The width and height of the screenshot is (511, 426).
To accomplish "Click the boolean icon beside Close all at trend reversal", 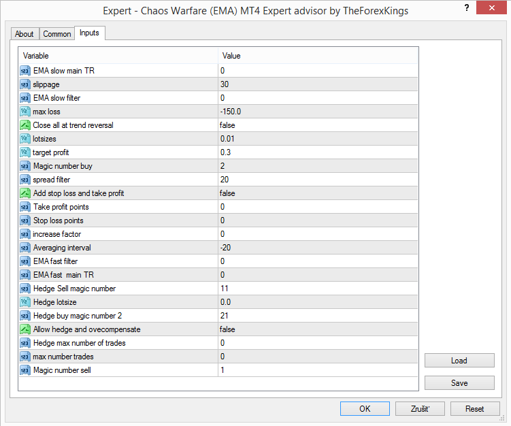I will tap(25, 125).
